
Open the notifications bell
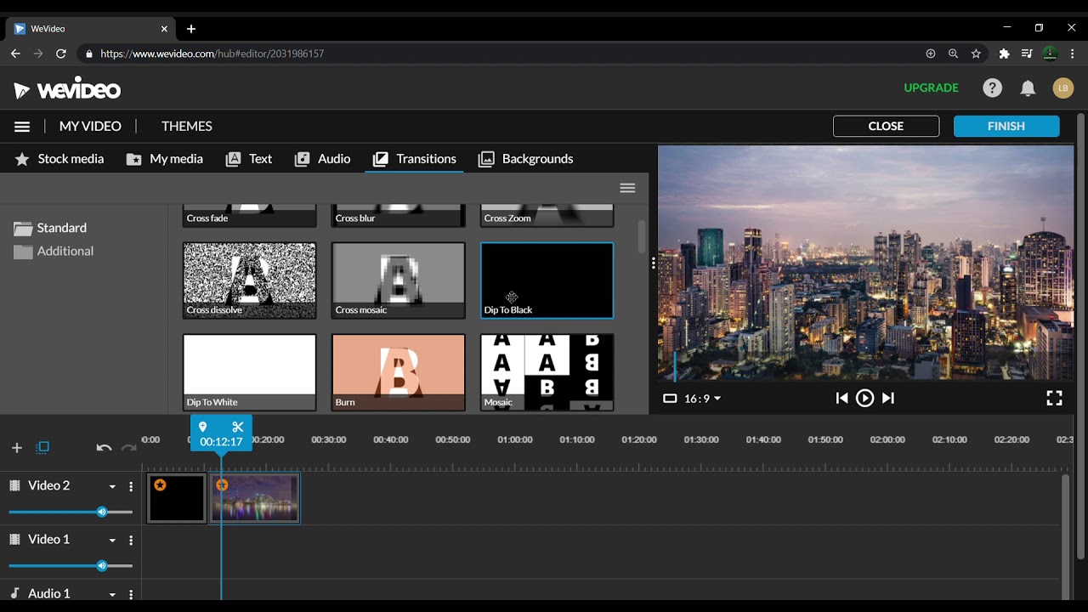point(1028,88)
